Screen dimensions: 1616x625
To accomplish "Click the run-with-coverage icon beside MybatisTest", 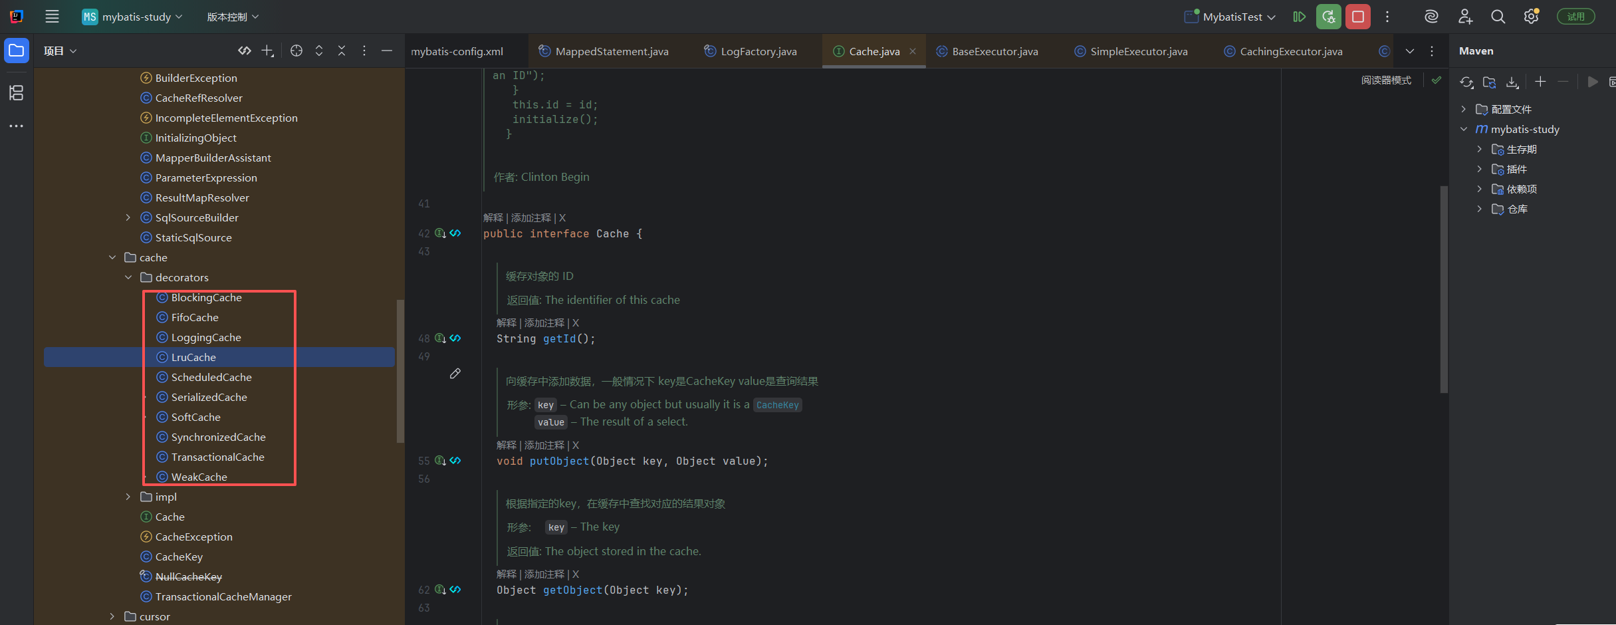I will click(1299, 17).
